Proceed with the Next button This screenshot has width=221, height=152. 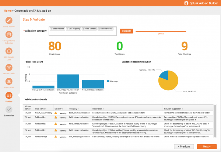click(x=207, y=146)
